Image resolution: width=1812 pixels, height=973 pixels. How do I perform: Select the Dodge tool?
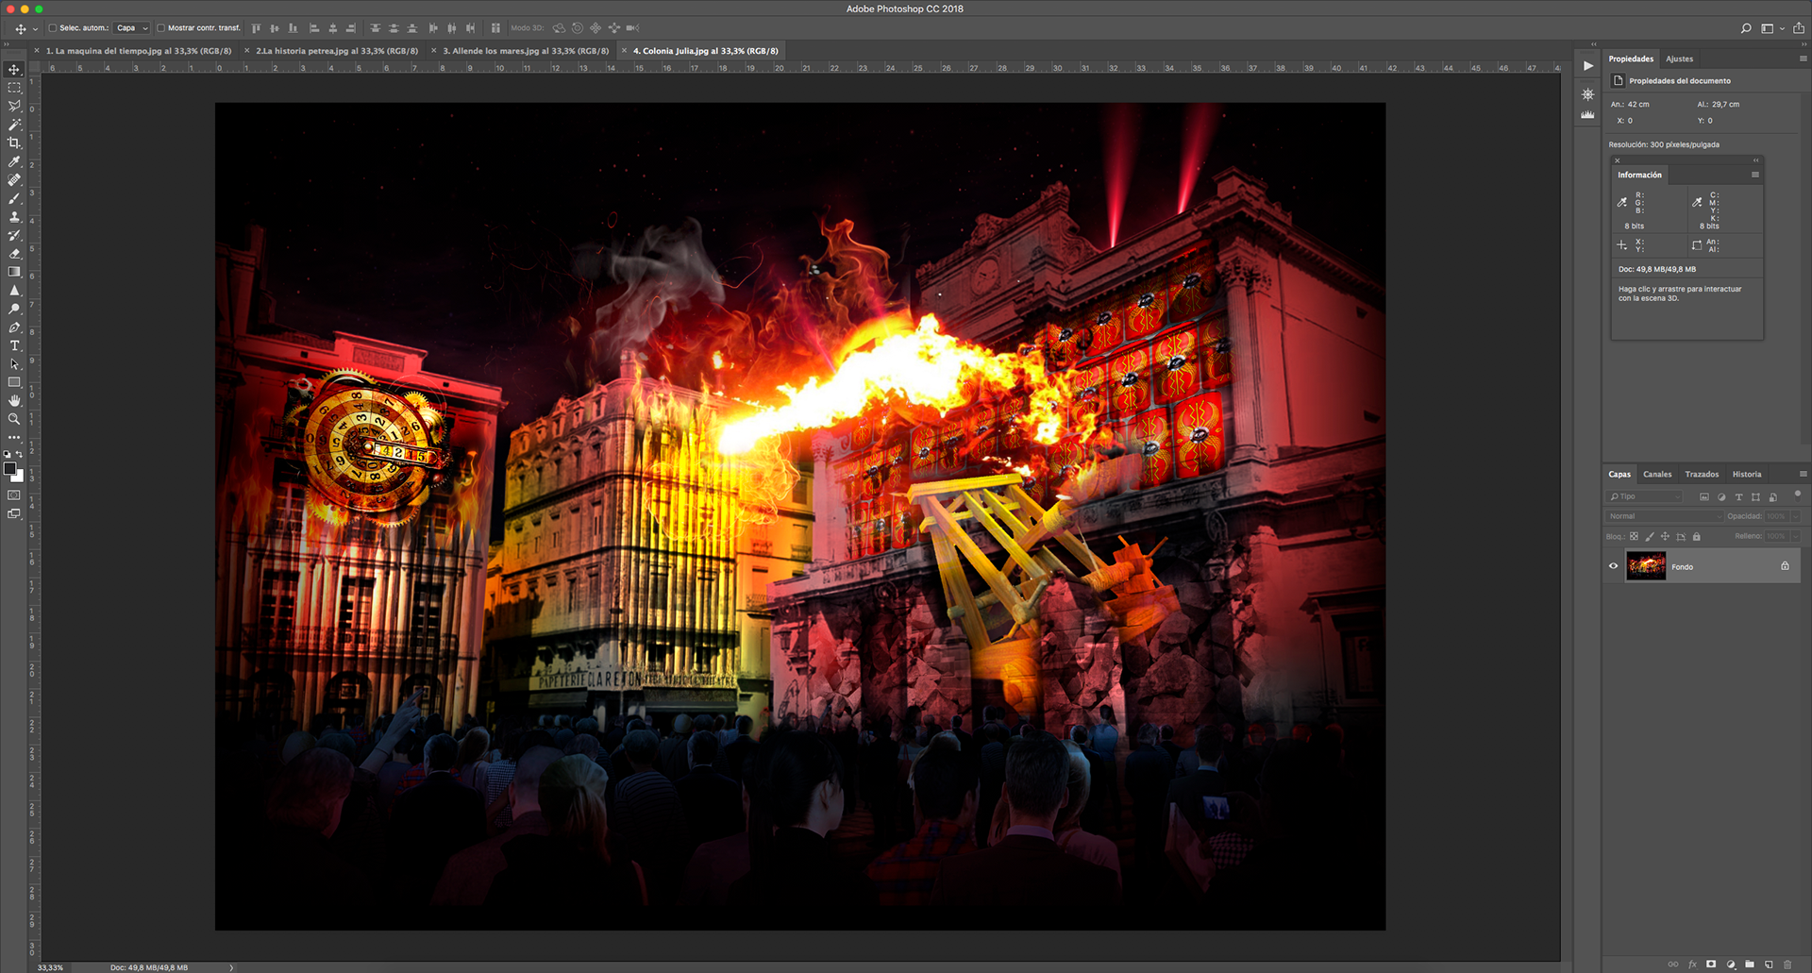[14, 309]
